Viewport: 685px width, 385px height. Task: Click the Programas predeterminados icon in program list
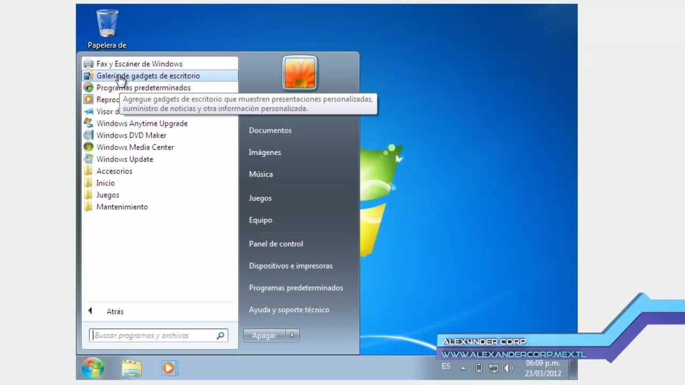click(x=88, y=88)
